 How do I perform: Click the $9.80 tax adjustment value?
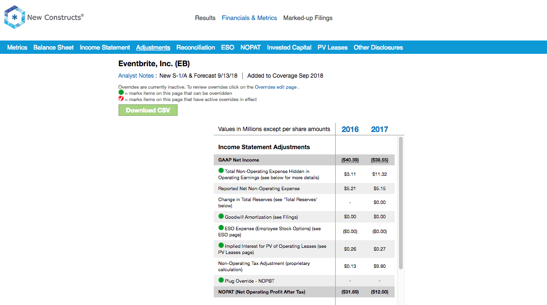[379, 266]
